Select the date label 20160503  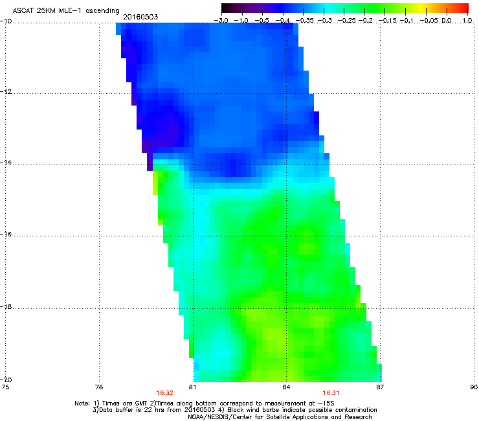coord(140,17)
